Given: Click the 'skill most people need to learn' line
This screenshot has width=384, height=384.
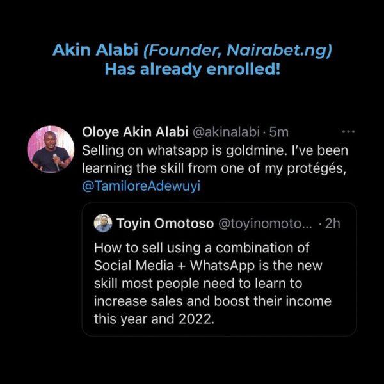Looking at the screenshot, I should [x=198, y=284].
